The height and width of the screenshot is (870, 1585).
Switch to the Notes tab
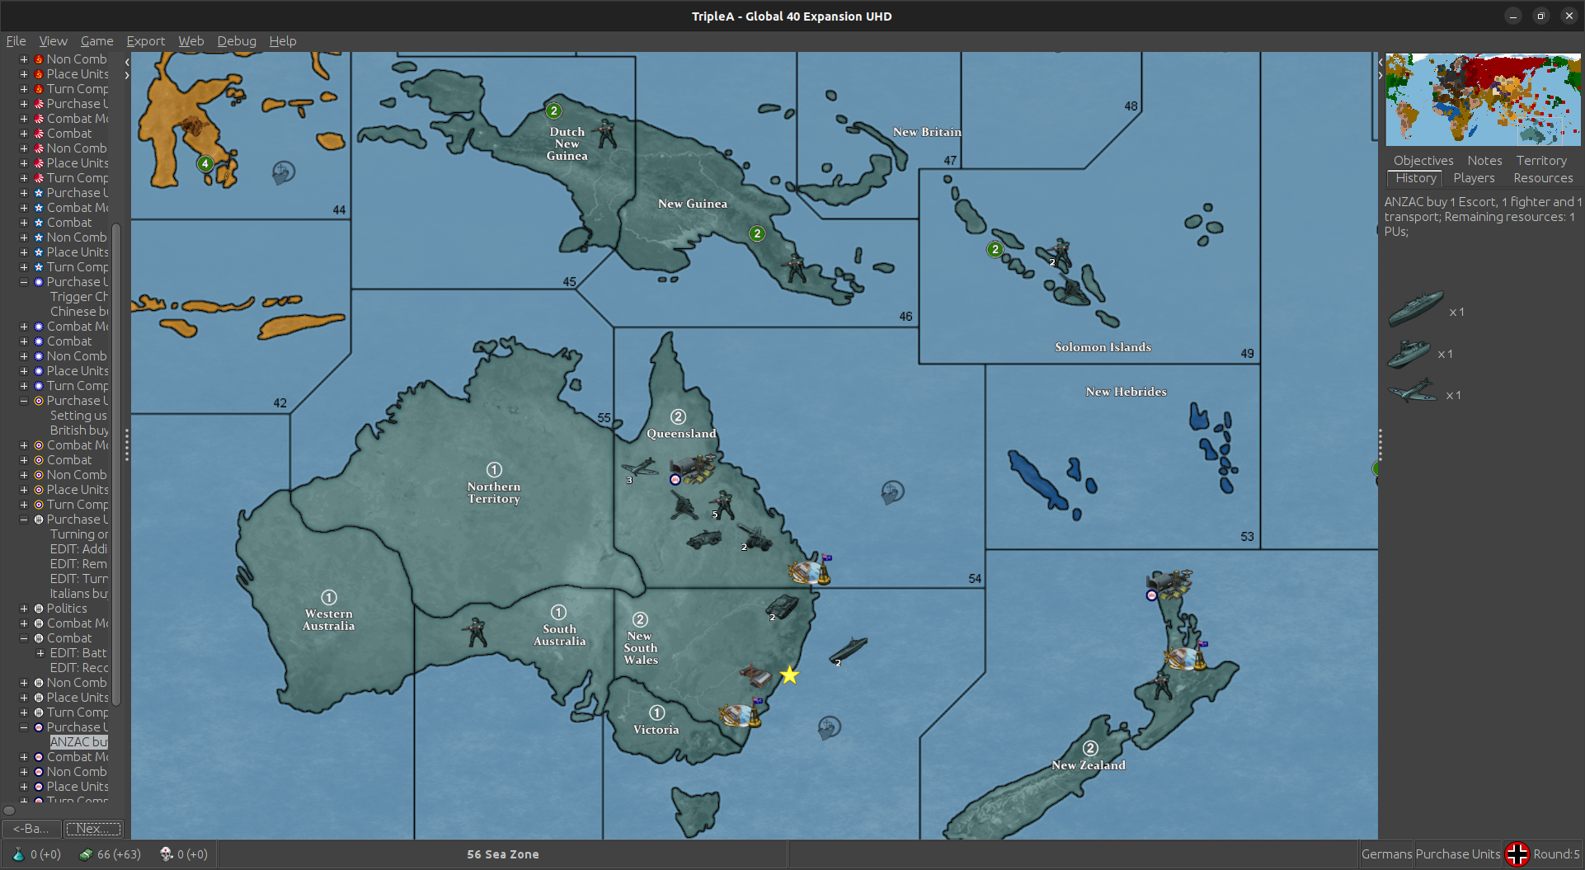pyautogui.click(x=1484, y=160)
